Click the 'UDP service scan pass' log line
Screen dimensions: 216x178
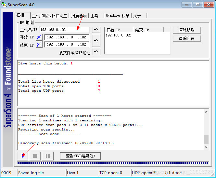(x=81, y=125)
